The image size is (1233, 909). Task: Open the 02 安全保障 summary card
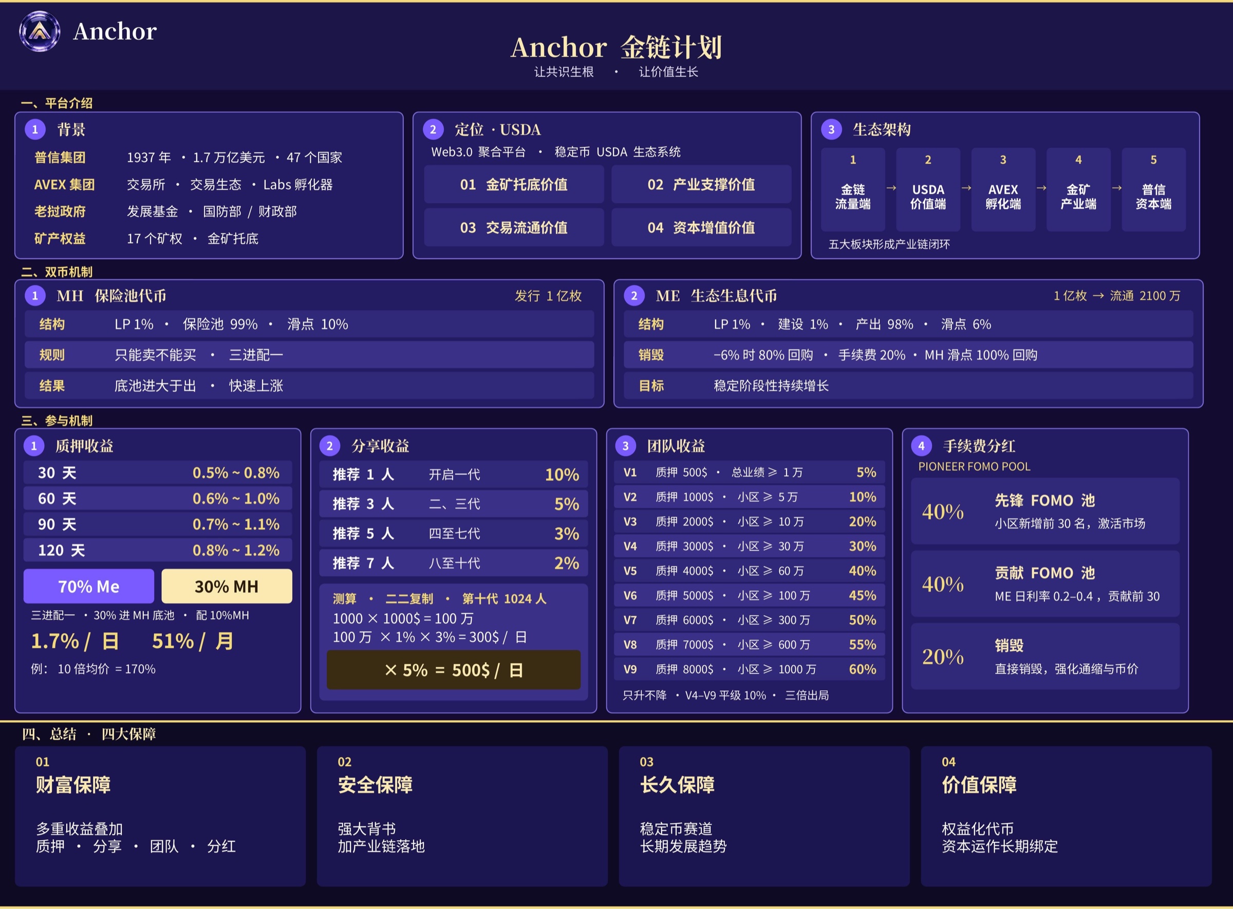pyautogui.click(x=462, y=817)
